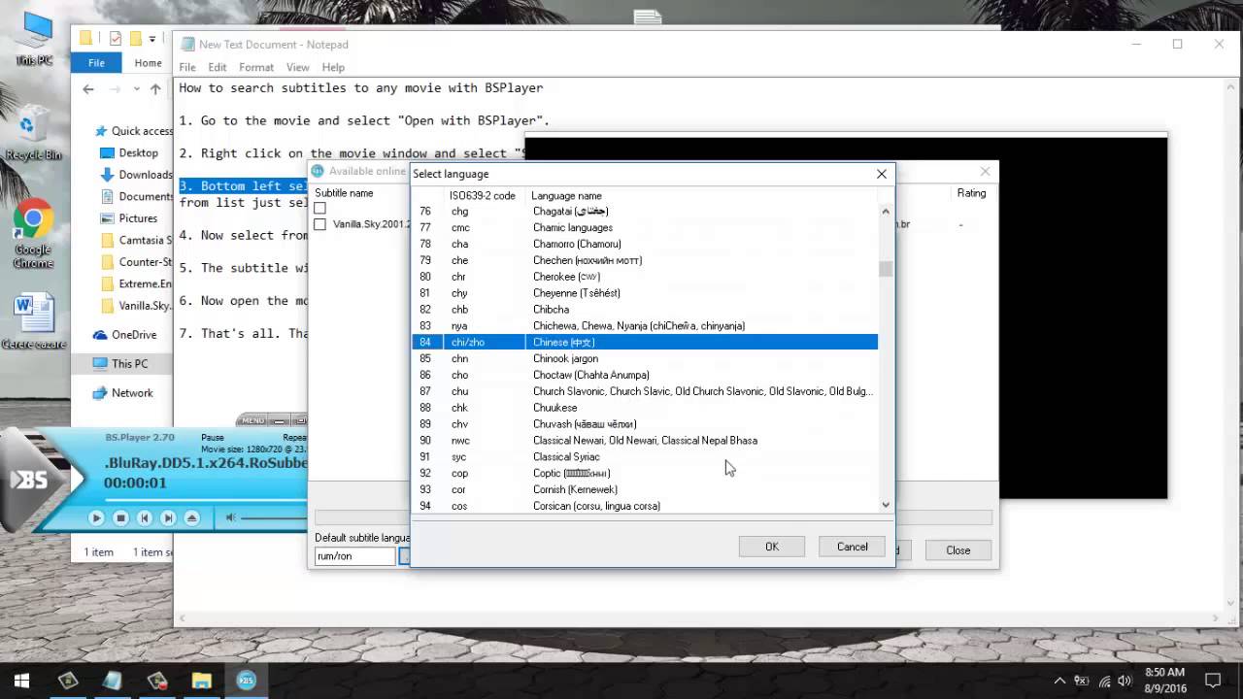Screen dimensions: 1243x699
Task: Tick the first empty subtitle checkbox
Action: coord(319,209)
